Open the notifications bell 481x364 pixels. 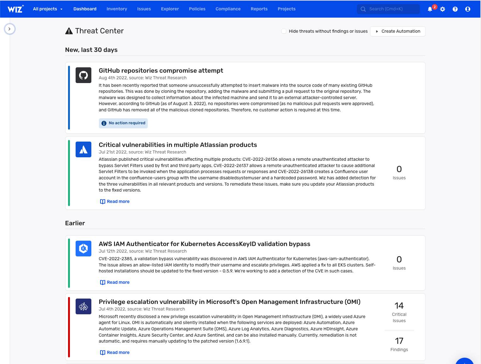430,9
